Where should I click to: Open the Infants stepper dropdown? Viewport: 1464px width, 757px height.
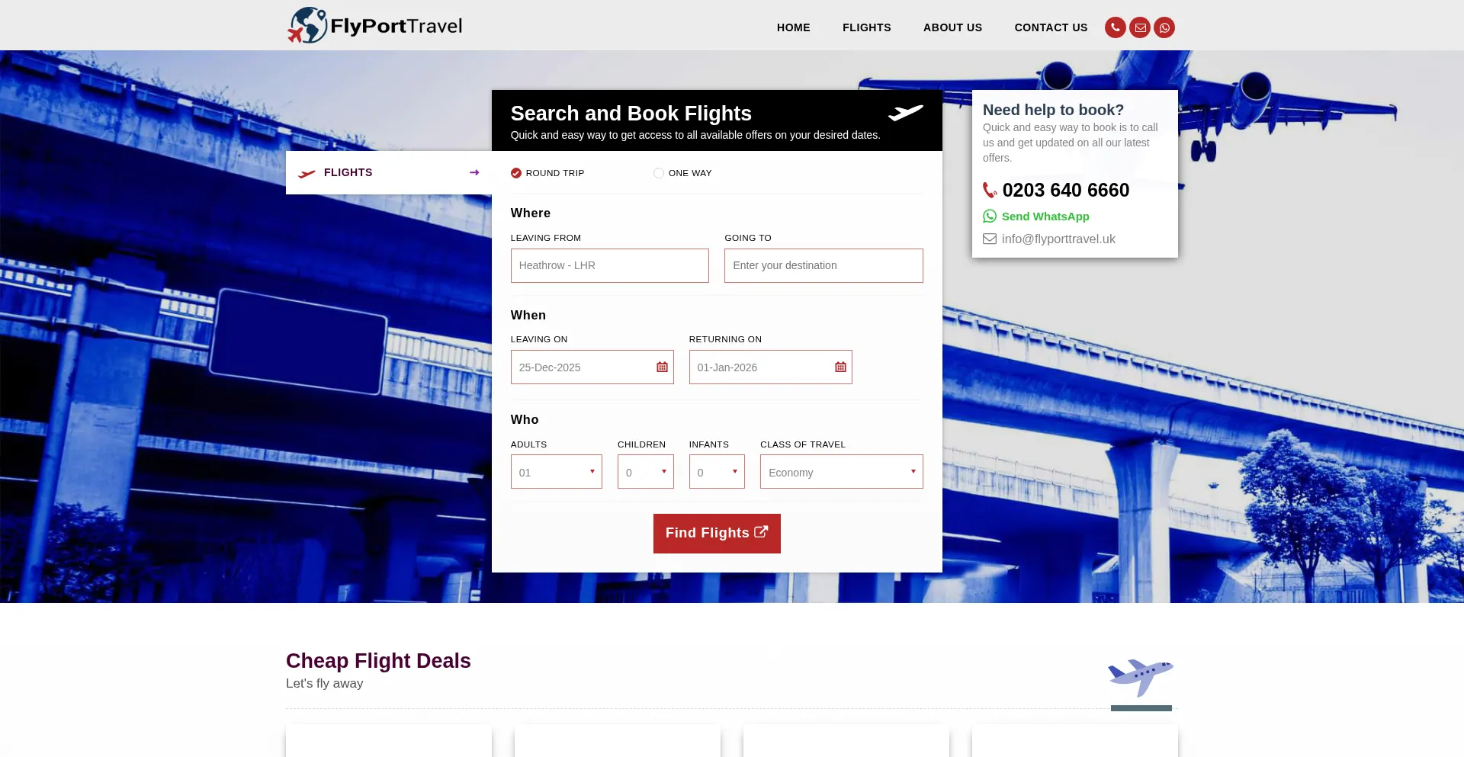716,472
